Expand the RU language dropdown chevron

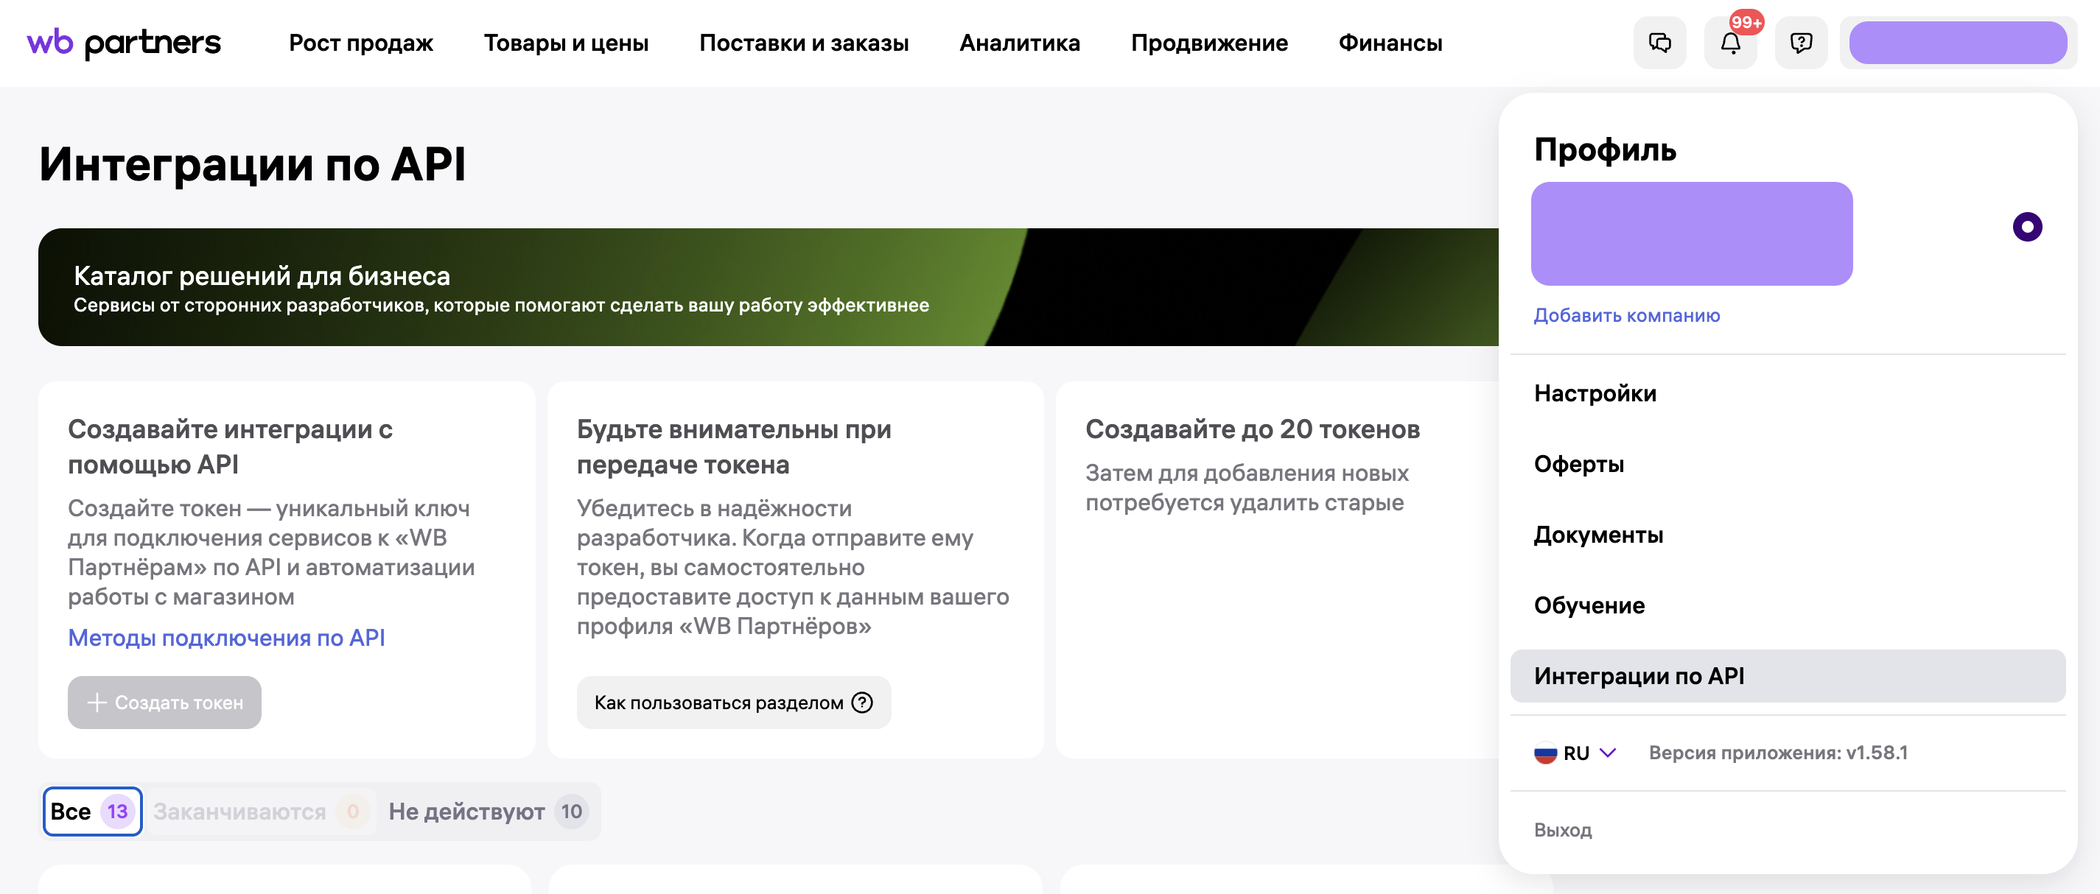tap(1608, 753)
